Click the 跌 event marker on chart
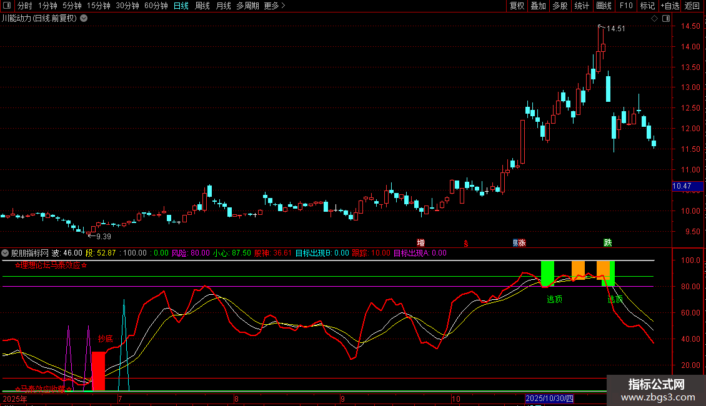This screenshot has width=706, height=406. pos(607,242)
